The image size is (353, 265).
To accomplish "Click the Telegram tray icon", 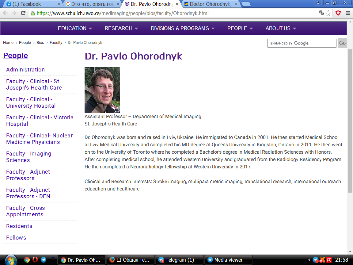I will (x=316, y=260).
